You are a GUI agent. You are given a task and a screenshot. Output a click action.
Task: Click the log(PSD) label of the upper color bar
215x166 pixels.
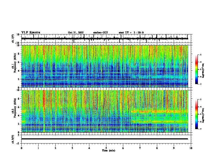(x=203, y=71)
